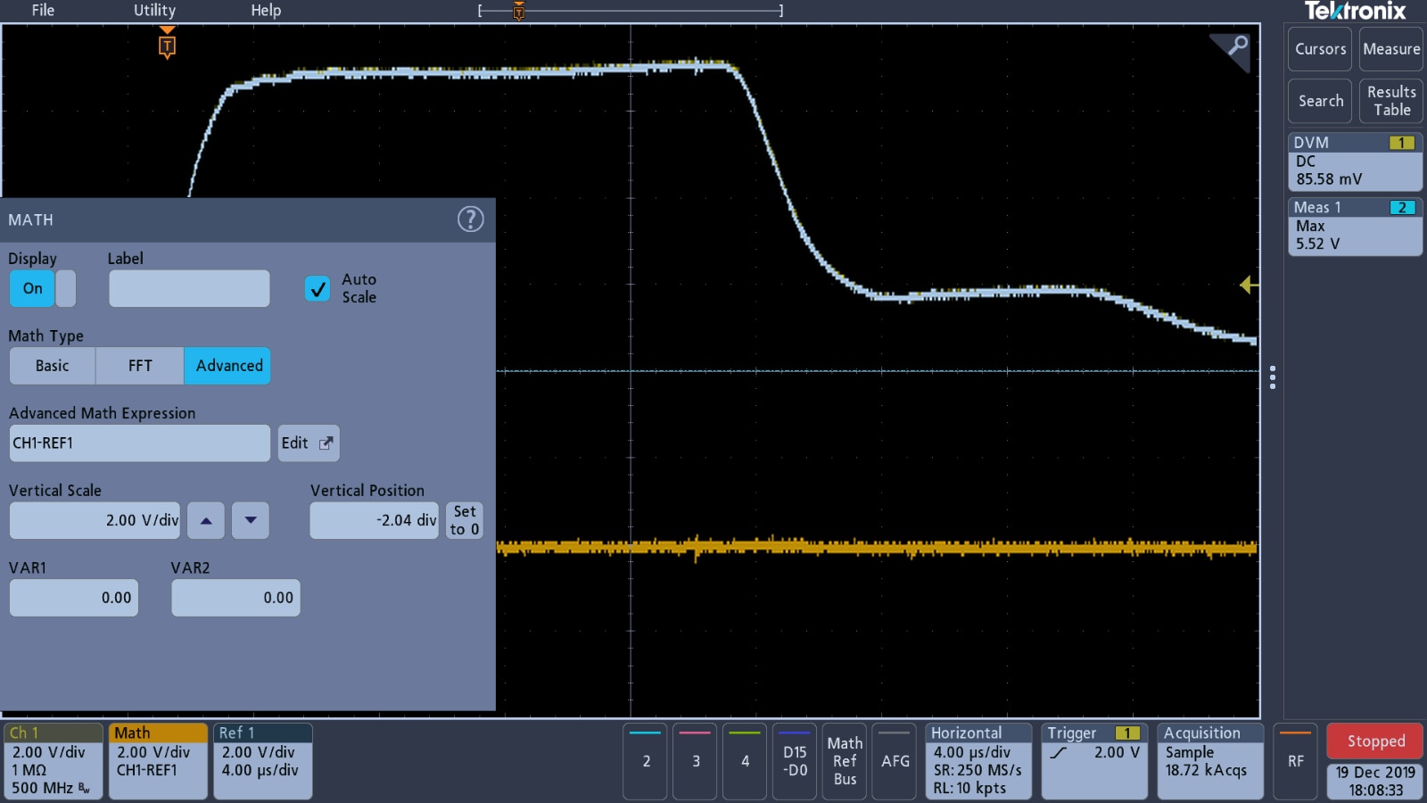Image resolution: width=1427 pixels, height=803 pixels.
Task: Open the Math panel help icon
Action: tap(470, 219)
